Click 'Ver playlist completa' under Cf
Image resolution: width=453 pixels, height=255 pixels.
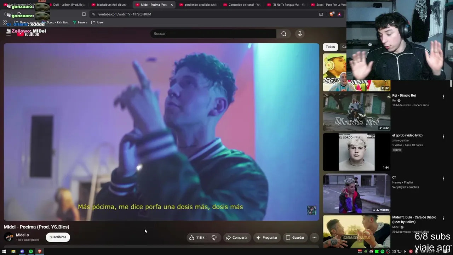click(x=406, y=187)
